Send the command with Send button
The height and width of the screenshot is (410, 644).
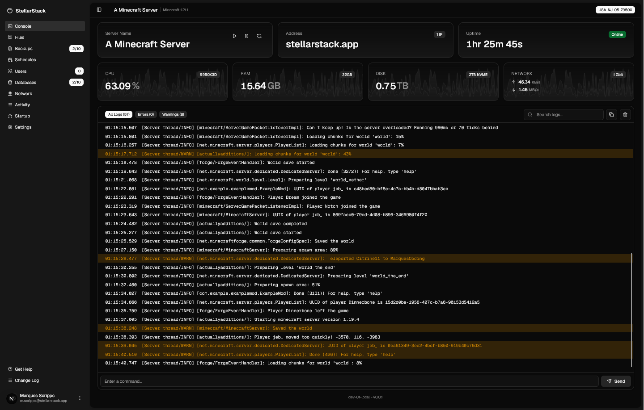(x=616, y=381)
